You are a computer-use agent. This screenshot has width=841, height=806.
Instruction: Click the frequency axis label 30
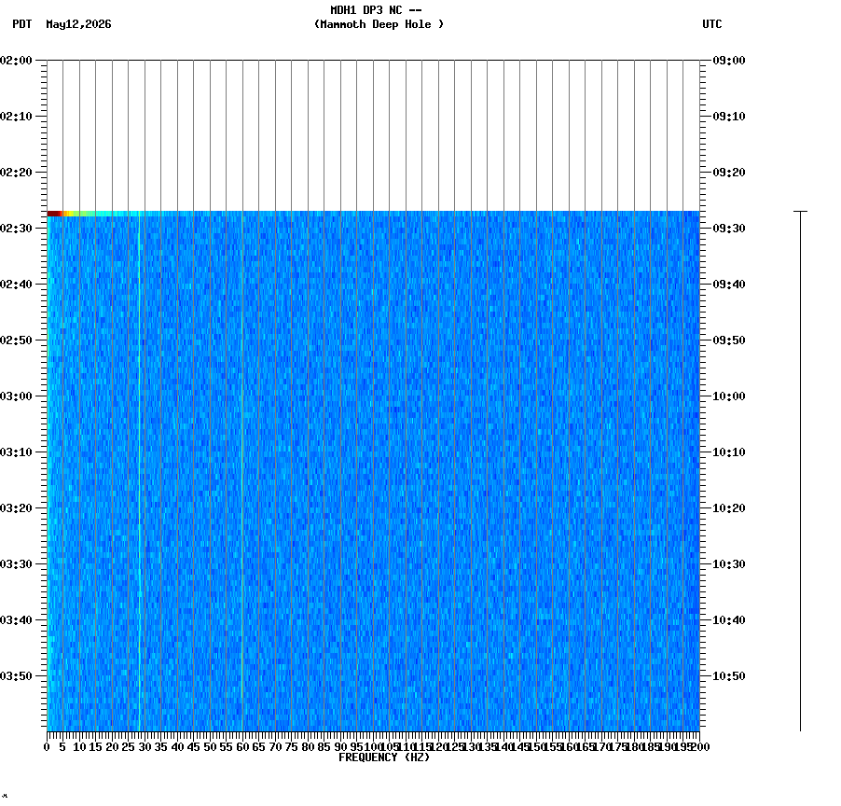(x=145, y=747)
